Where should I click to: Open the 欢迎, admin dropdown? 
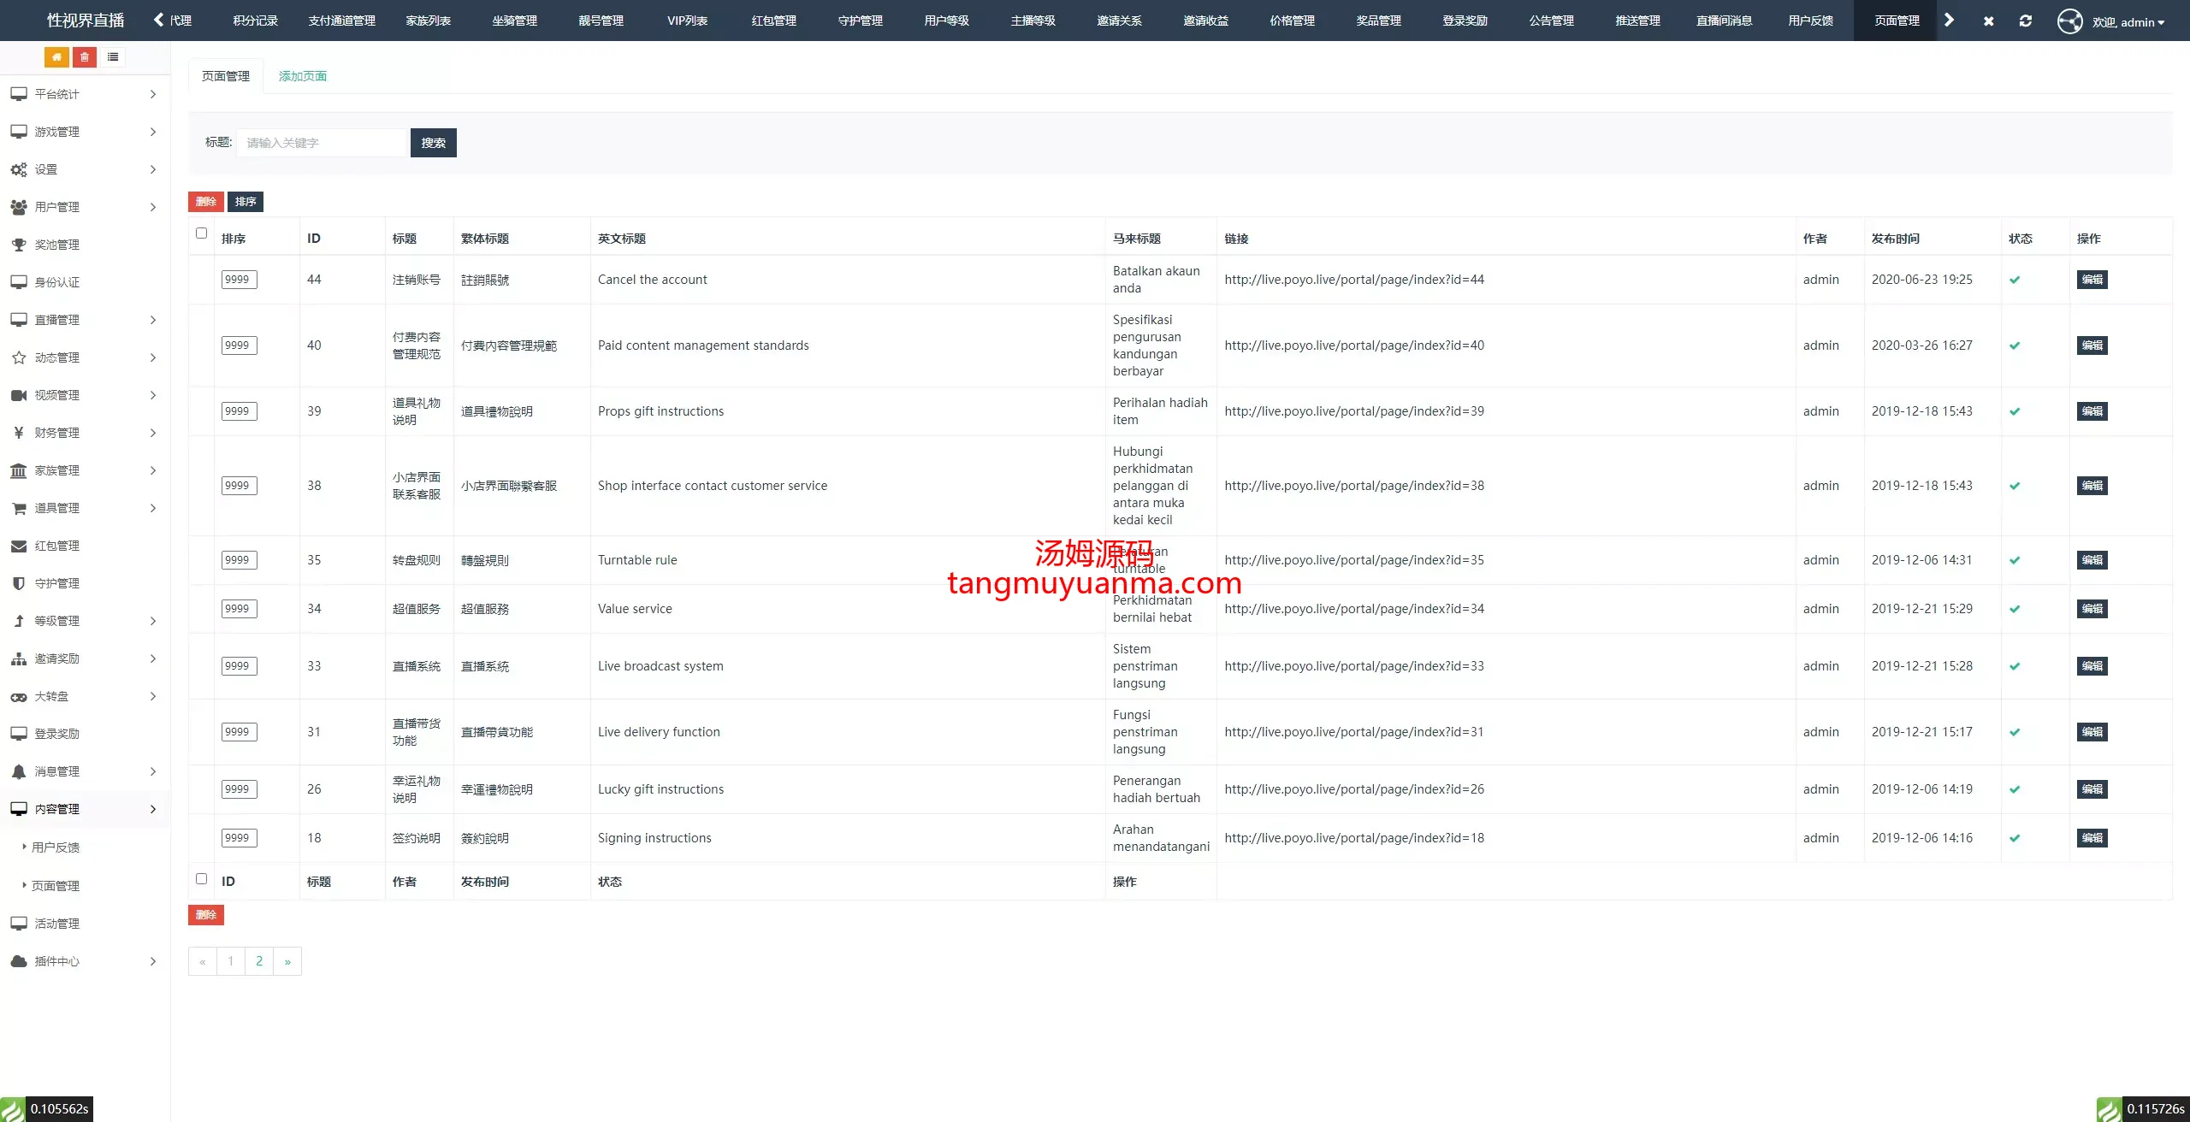pos(2128,22)
